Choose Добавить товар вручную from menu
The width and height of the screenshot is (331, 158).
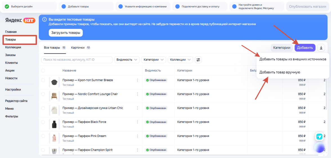[x=279, y=72]
